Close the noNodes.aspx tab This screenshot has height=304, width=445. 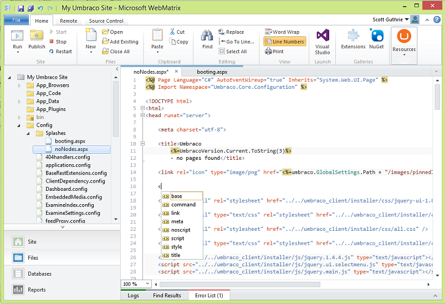pos(176,72)
